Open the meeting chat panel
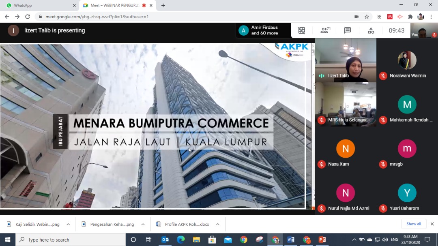This screenshot has height=246, width=438. click(x=348, y=30)
